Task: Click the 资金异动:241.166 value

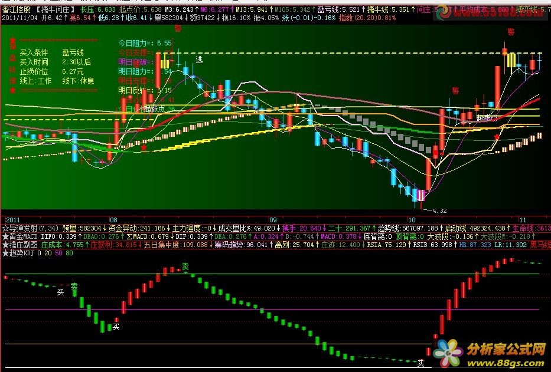Action: pyautogui.click(x=136, y=229)
